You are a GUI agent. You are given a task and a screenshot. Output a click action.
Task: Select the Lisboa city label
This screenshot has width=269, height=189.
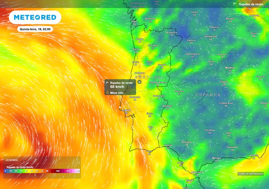click(126, 110)
